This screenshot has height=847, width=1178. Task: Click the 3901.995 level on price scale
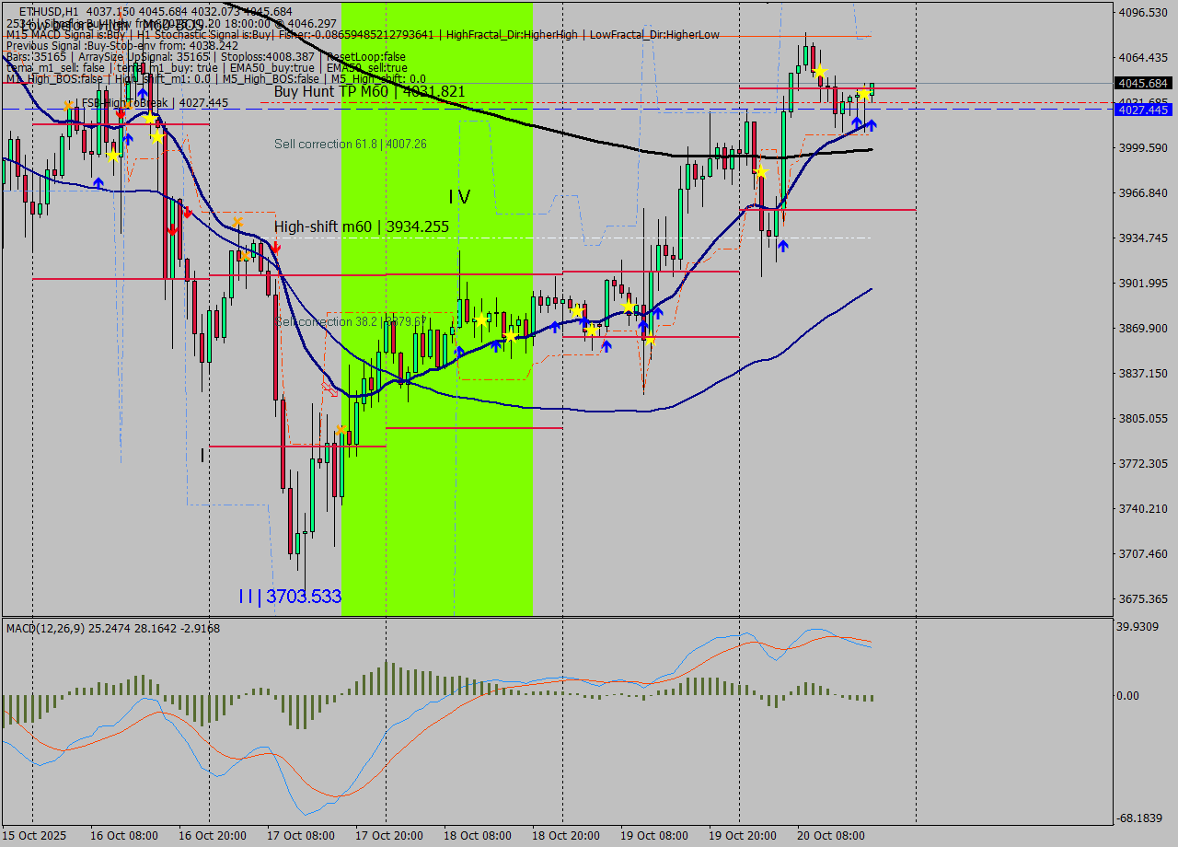1141,284
